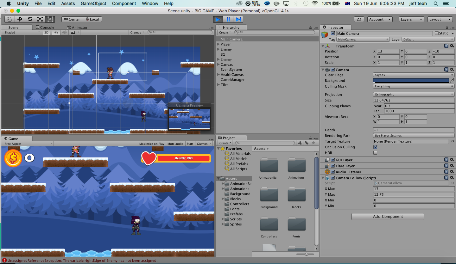This screenshot has height=264, width=456.
Task: Open Camera Follow script gear menu
Action: (452, 178)
